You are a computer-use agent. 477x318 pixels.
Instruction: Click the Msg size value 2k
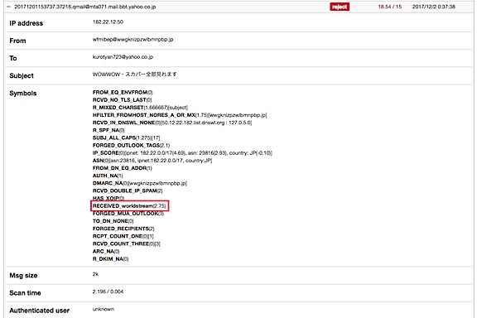(x=95, y=274)
